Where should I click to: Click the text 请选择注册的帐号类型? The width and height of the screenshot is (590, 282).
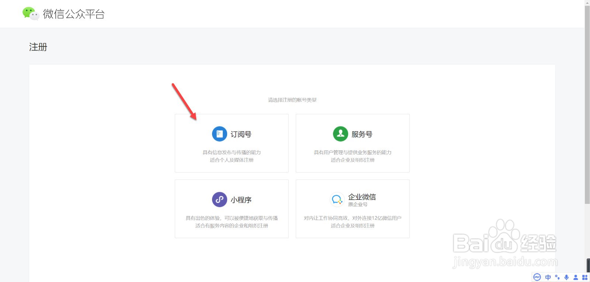click(292, 100)
